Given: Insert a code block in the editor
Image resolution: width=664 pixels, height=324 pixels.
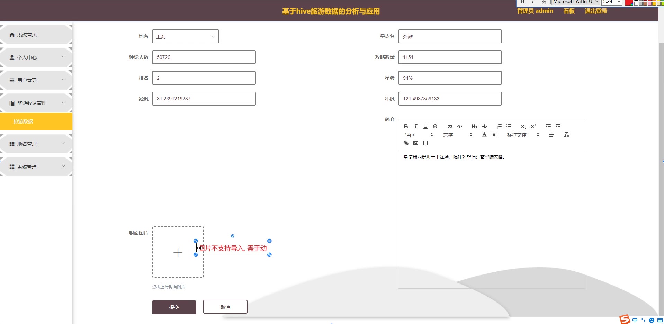Looking at the screenshot, I should tap(460, 126).
